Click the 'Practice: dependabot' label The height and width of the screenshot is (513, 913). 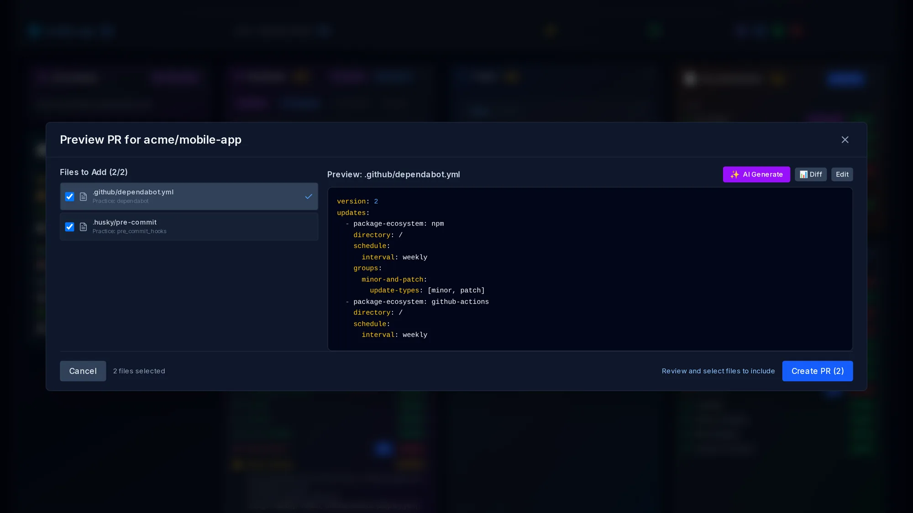(x=121, y=201)
